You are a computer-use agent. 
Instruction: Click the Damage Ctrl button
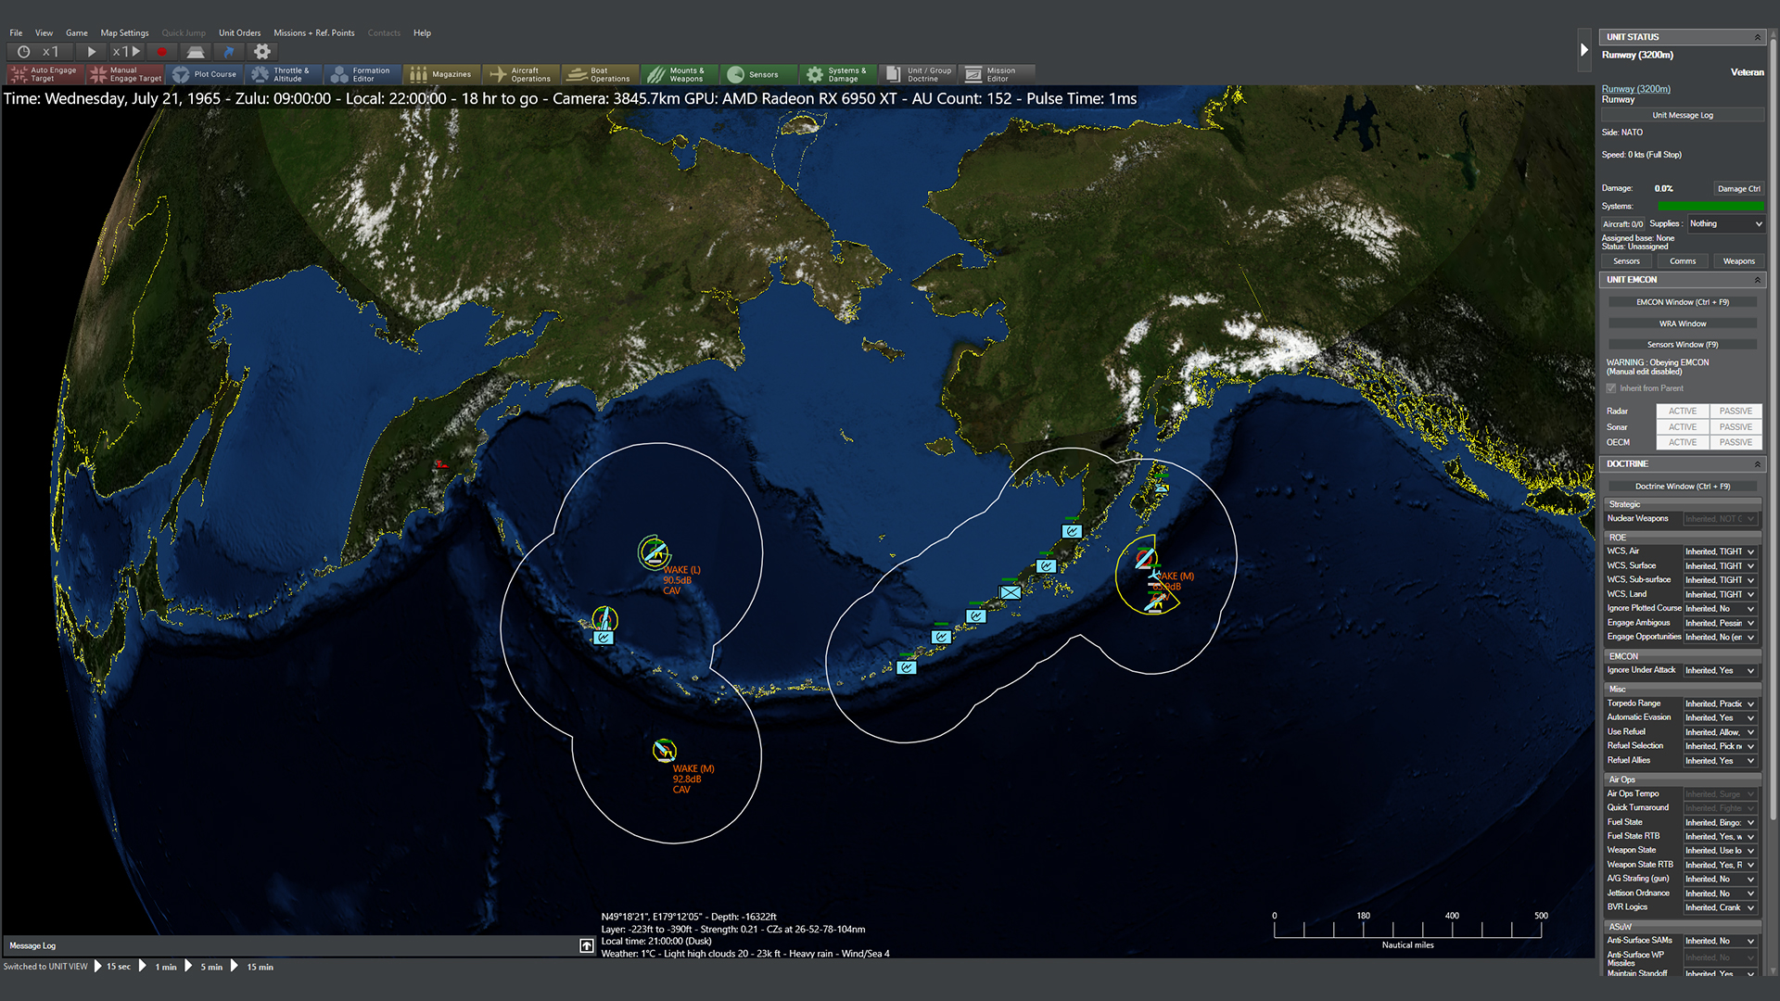tap(1738, 188)
